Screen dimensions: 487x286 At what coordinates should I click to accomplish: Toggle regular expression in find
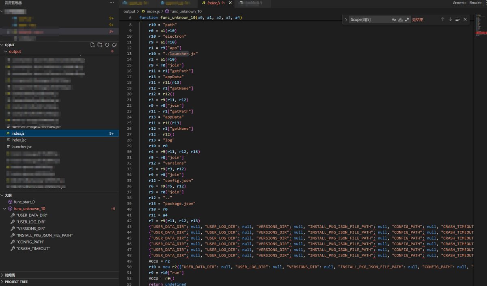pos(407,19)
